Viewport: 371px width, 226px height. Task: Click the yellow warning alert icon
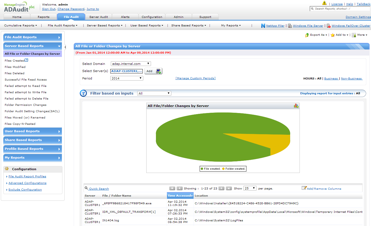[x=324, y=3]
